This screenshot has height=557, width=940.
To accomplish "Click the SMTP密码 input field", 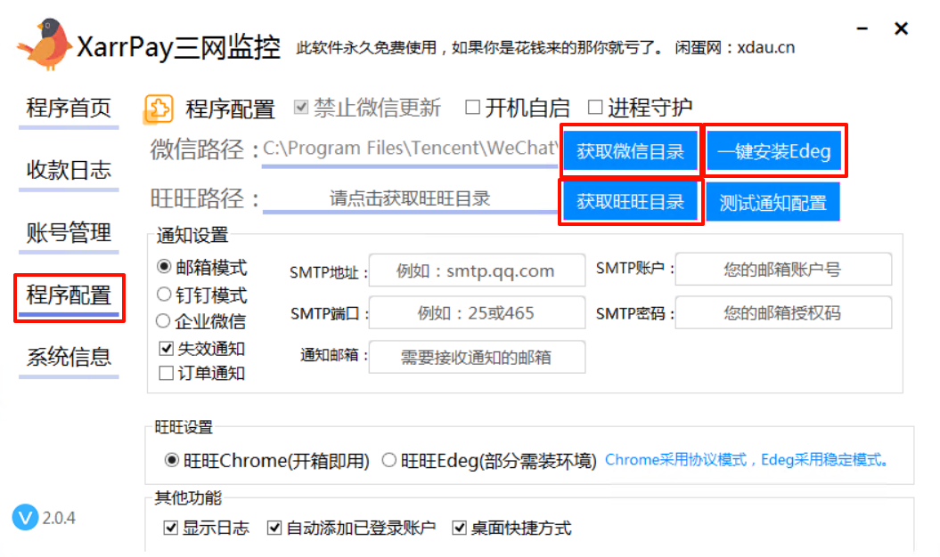I will click(x=782, y=313).
